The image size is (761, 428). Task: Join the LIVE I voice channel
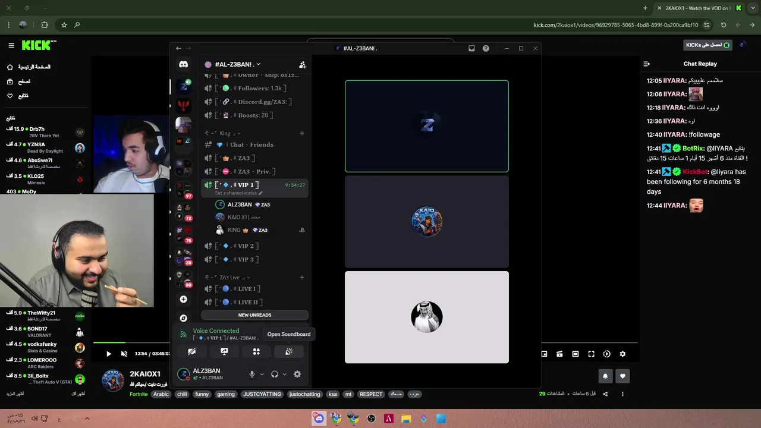coord(254,288)
